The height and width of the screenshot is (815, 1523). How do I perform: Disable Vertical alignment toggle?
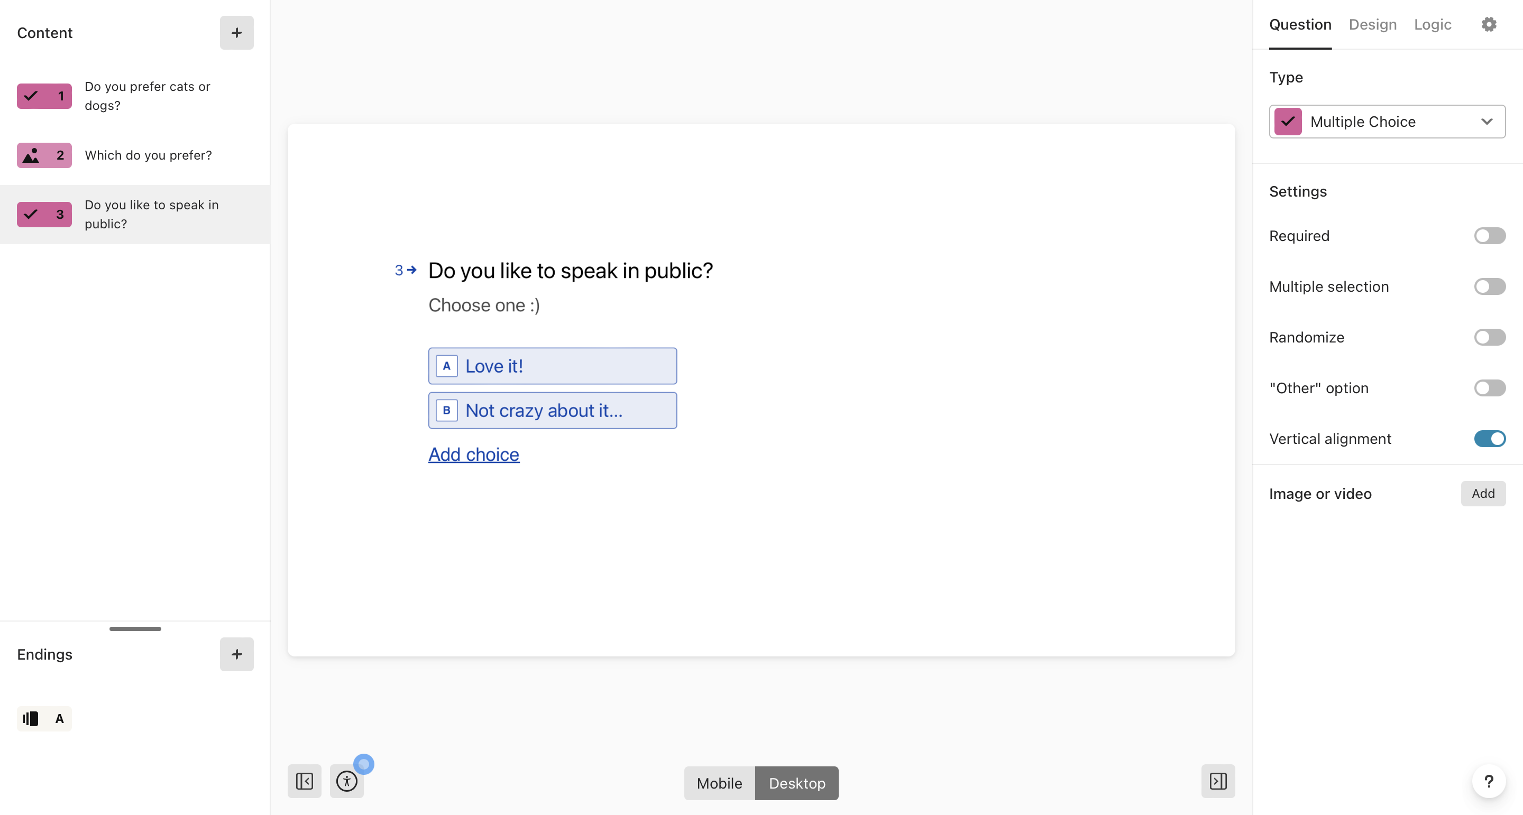point(1489,439)
